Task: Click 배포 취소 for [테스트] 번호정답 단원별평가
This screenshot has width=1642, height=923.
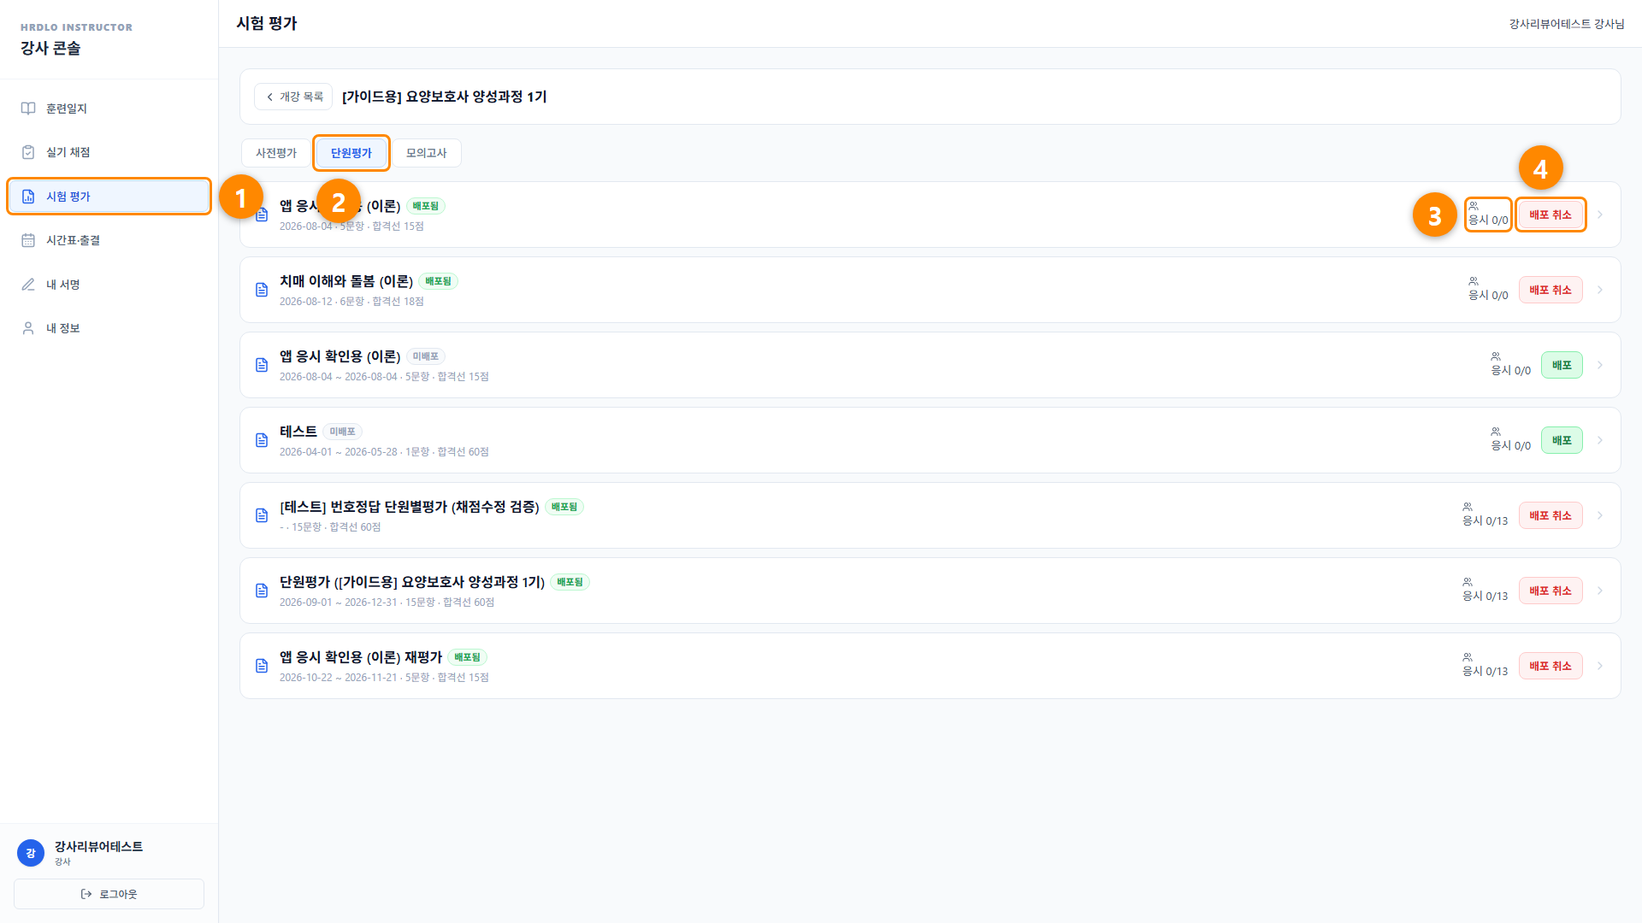Action: point(1550,515)
